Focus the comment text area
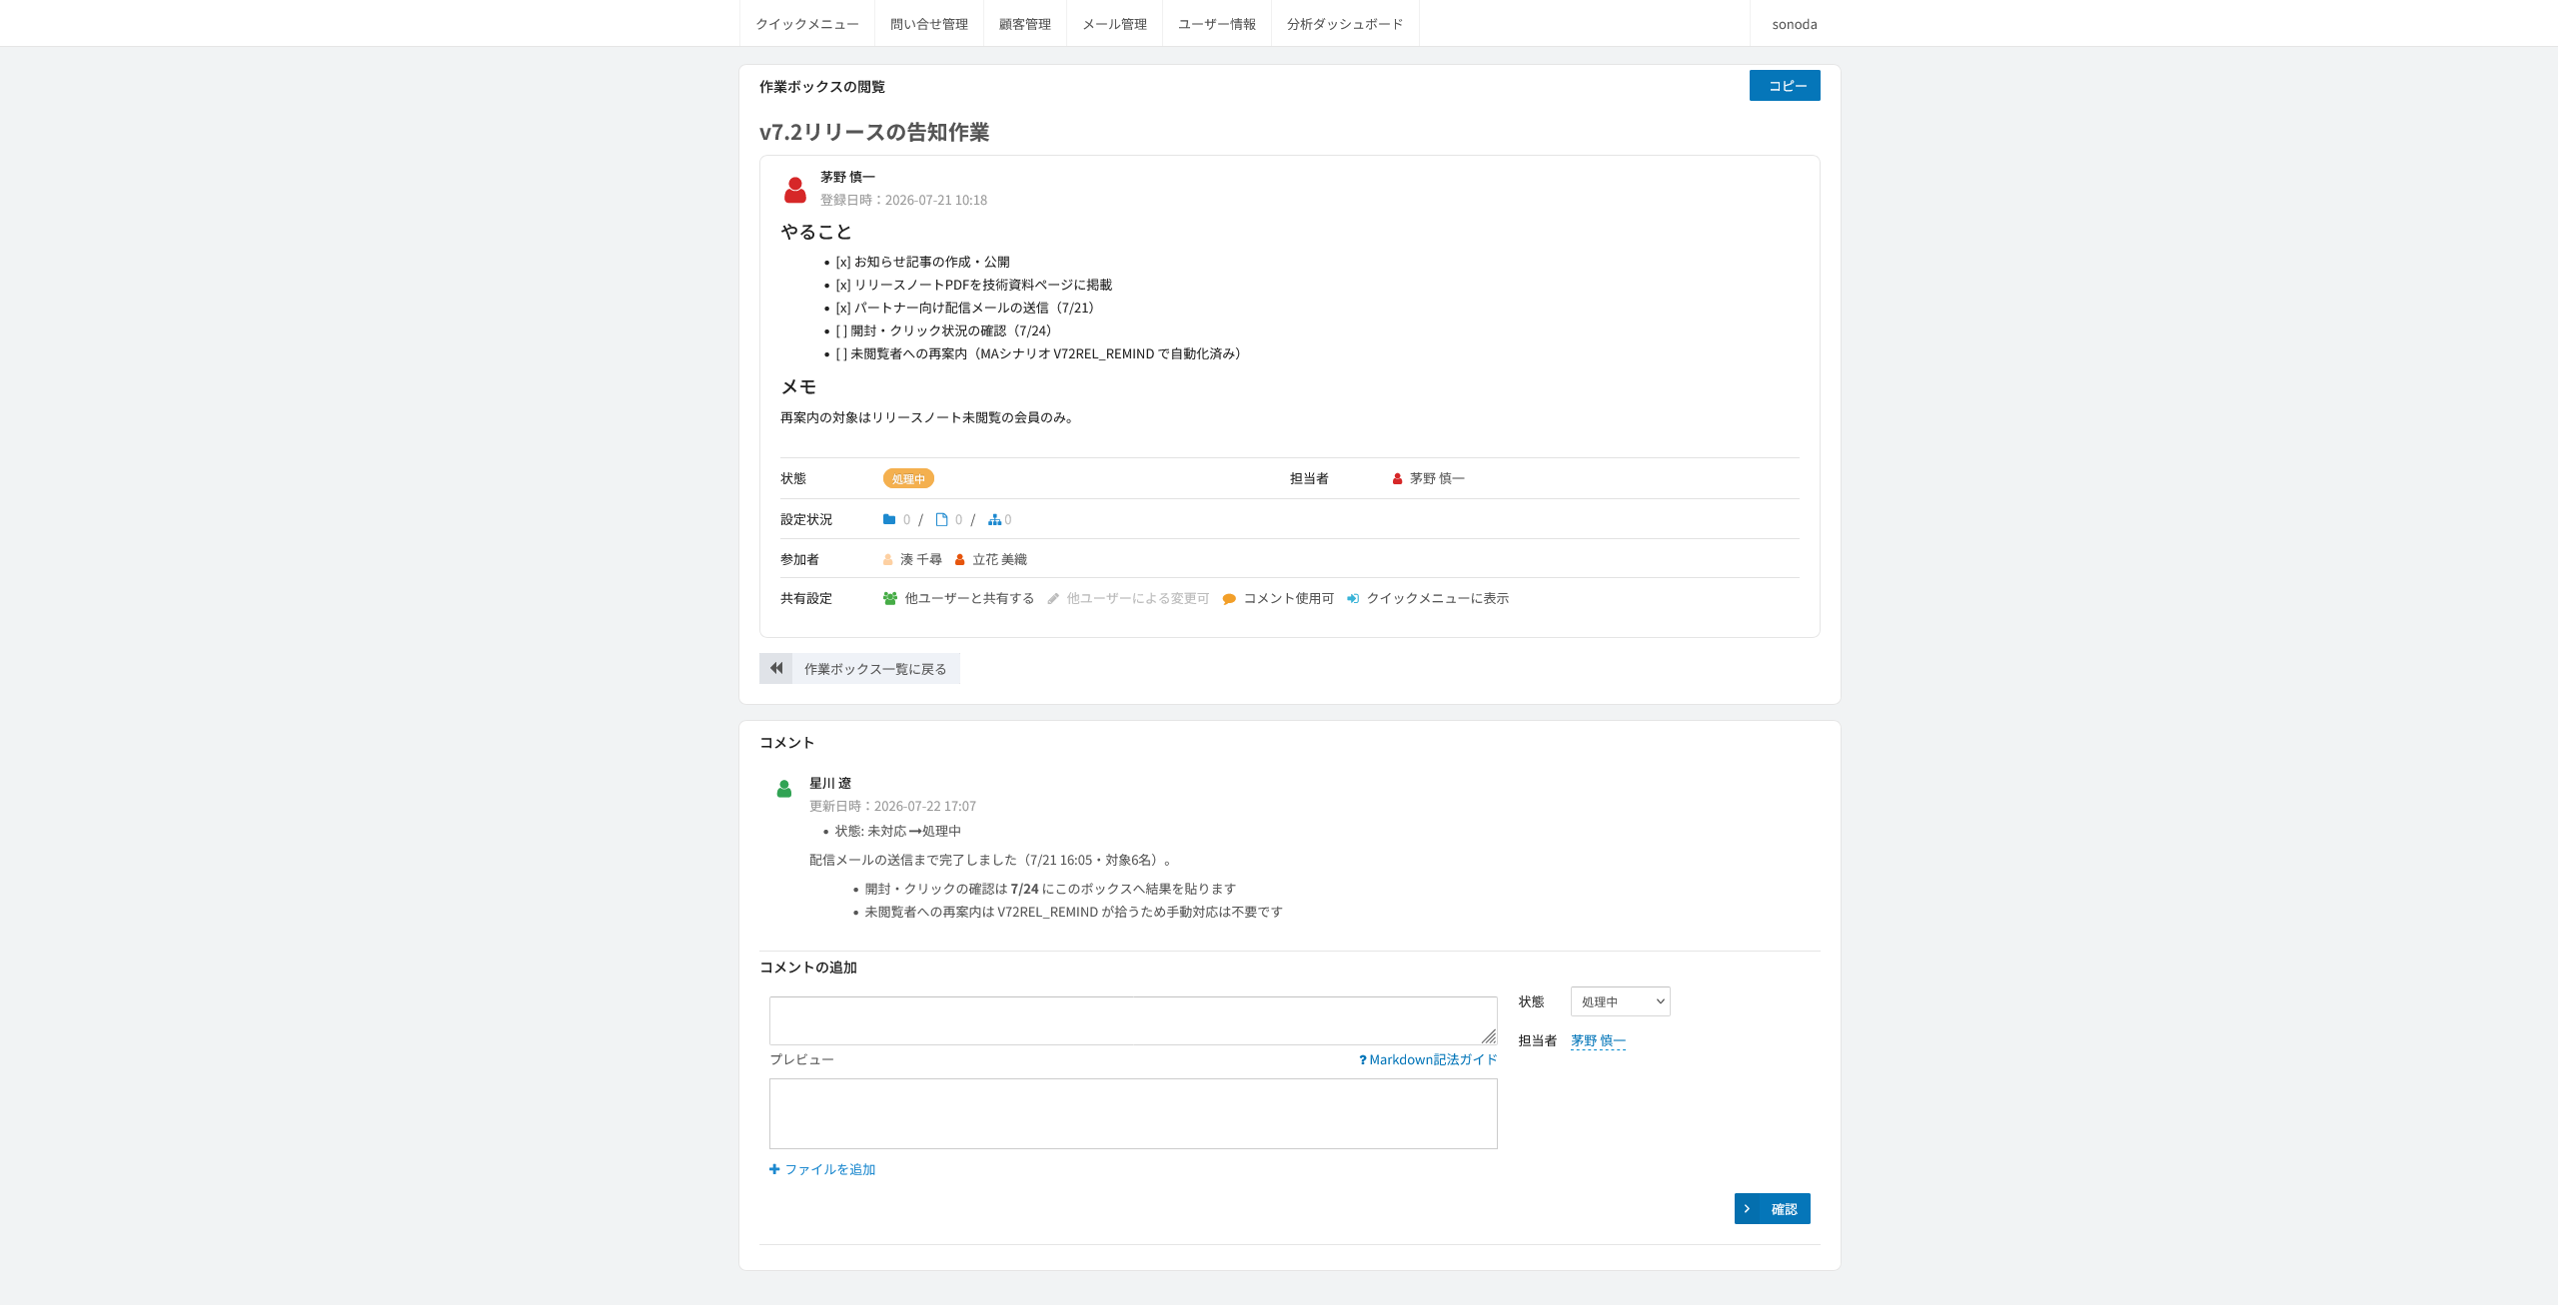 tap(1133, 1020)
